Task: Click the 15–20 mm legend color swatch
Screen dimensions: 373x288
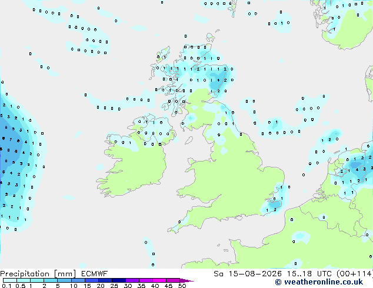Action: tap(91, 280)
